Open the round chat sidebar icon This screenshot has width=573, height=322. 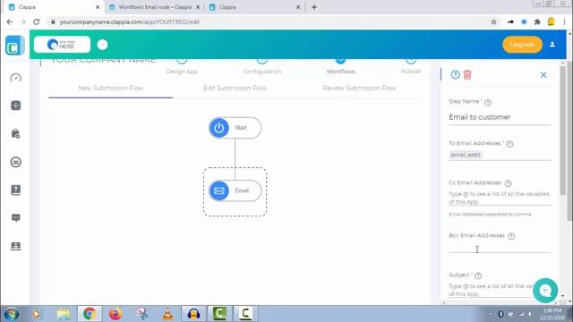[x=16, y=162]
